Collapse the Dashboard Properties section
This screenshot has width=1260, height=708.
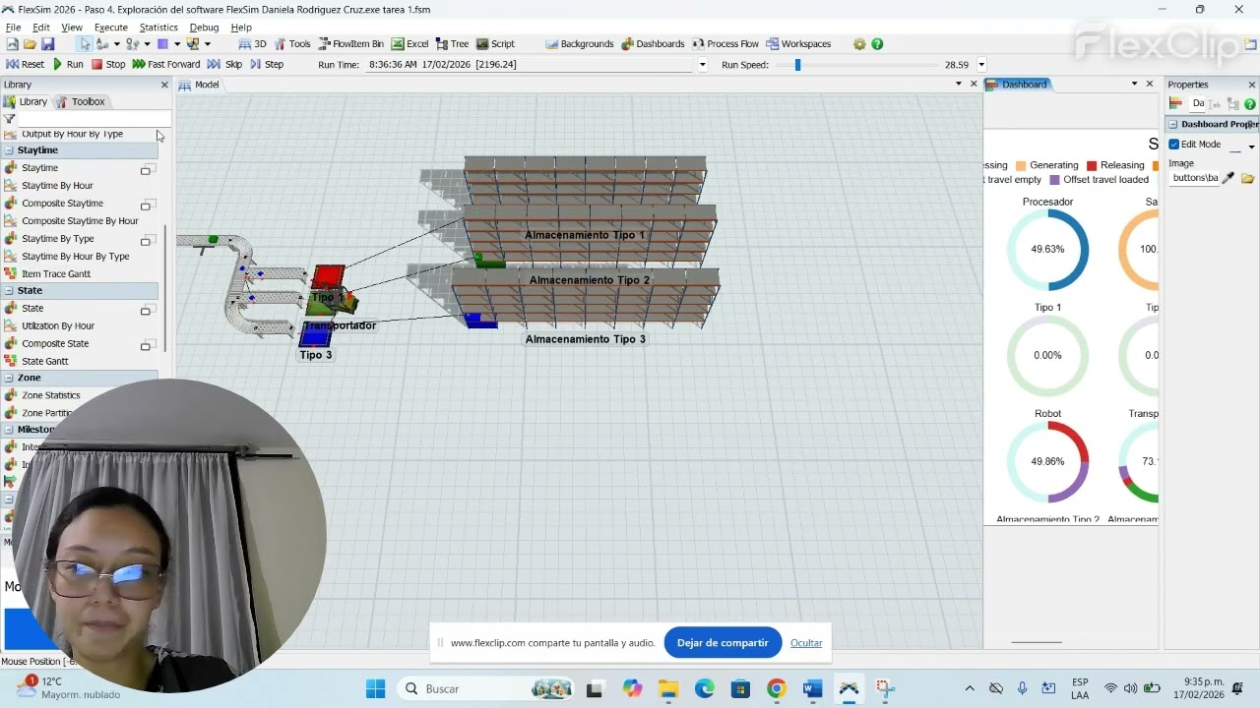tap(1173, 125)
